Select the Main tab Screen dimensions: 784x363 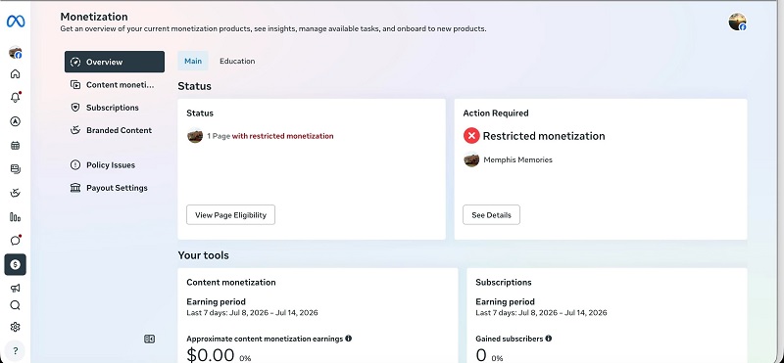193,61
